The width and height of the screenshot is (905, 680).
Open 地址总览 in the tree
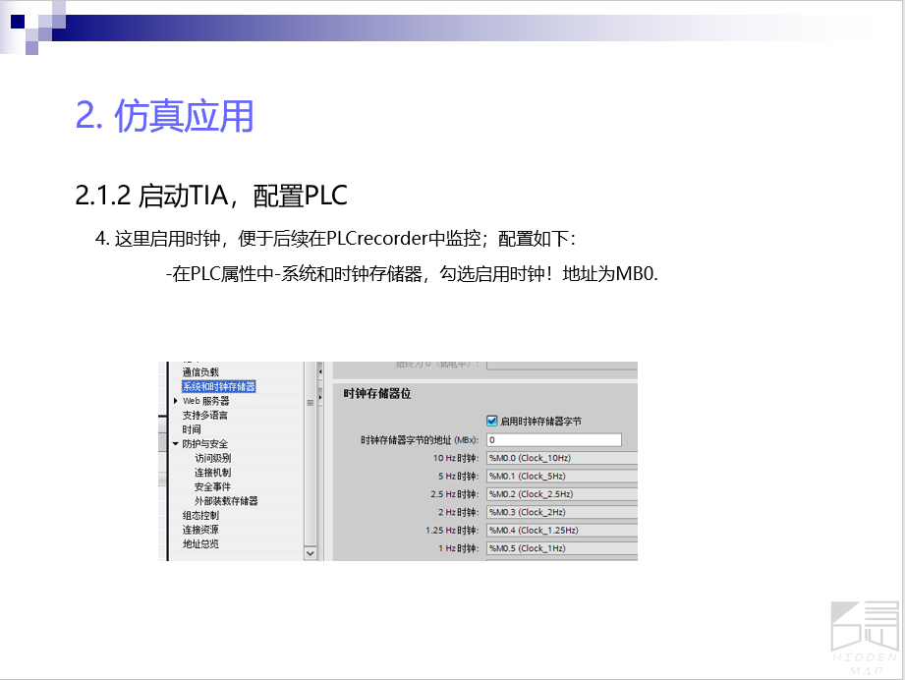pos(200,543)
